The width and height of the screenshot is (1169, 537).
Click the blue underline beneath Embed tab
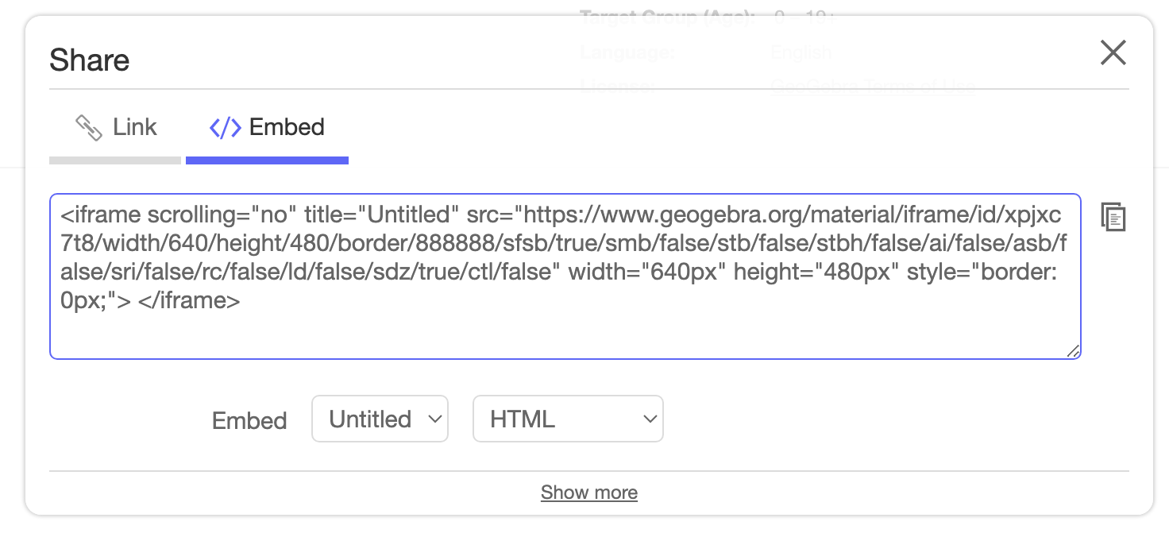coord(267,160)
